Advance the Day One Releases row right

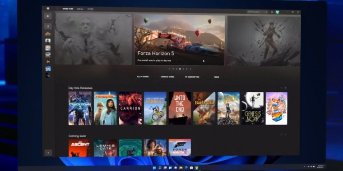pos(286,88)
